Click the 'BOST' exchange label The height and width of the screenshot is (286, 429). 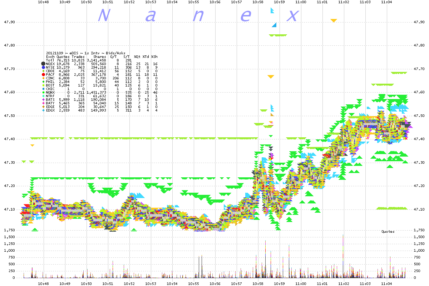coord(50,85)
